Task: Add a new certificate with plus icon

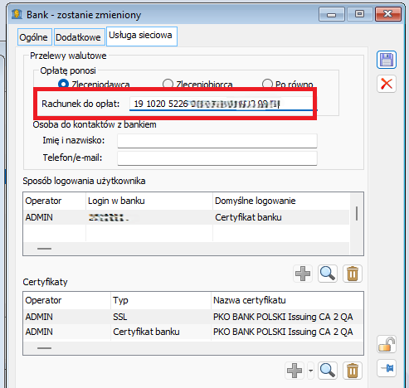Action: click(295, 371)
